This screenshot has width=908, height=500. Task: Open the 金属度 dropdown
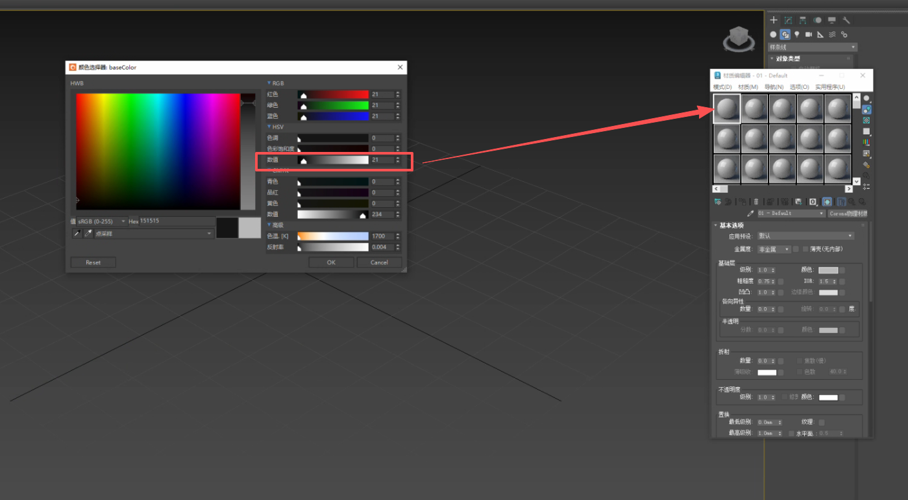pos(774,249)
